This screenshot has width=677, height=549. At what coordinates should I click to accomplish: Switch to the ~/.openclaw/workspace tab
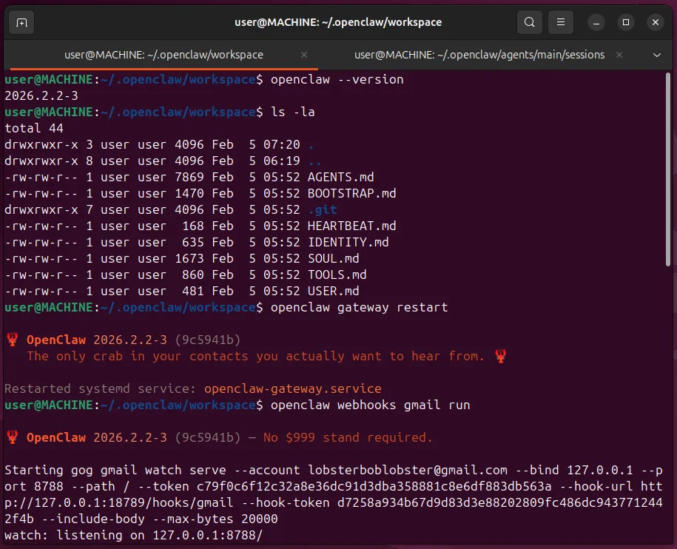coord(164,55)
